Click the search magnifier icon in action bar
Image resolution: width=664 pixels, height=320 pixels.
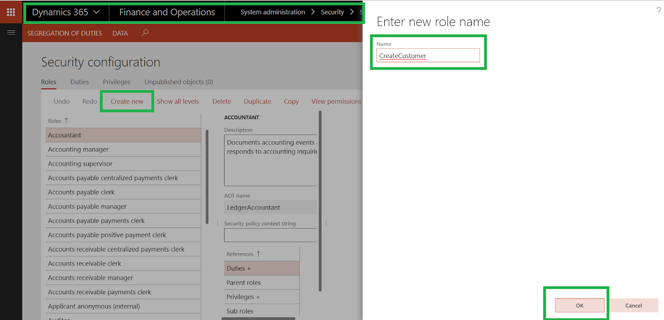144,32
